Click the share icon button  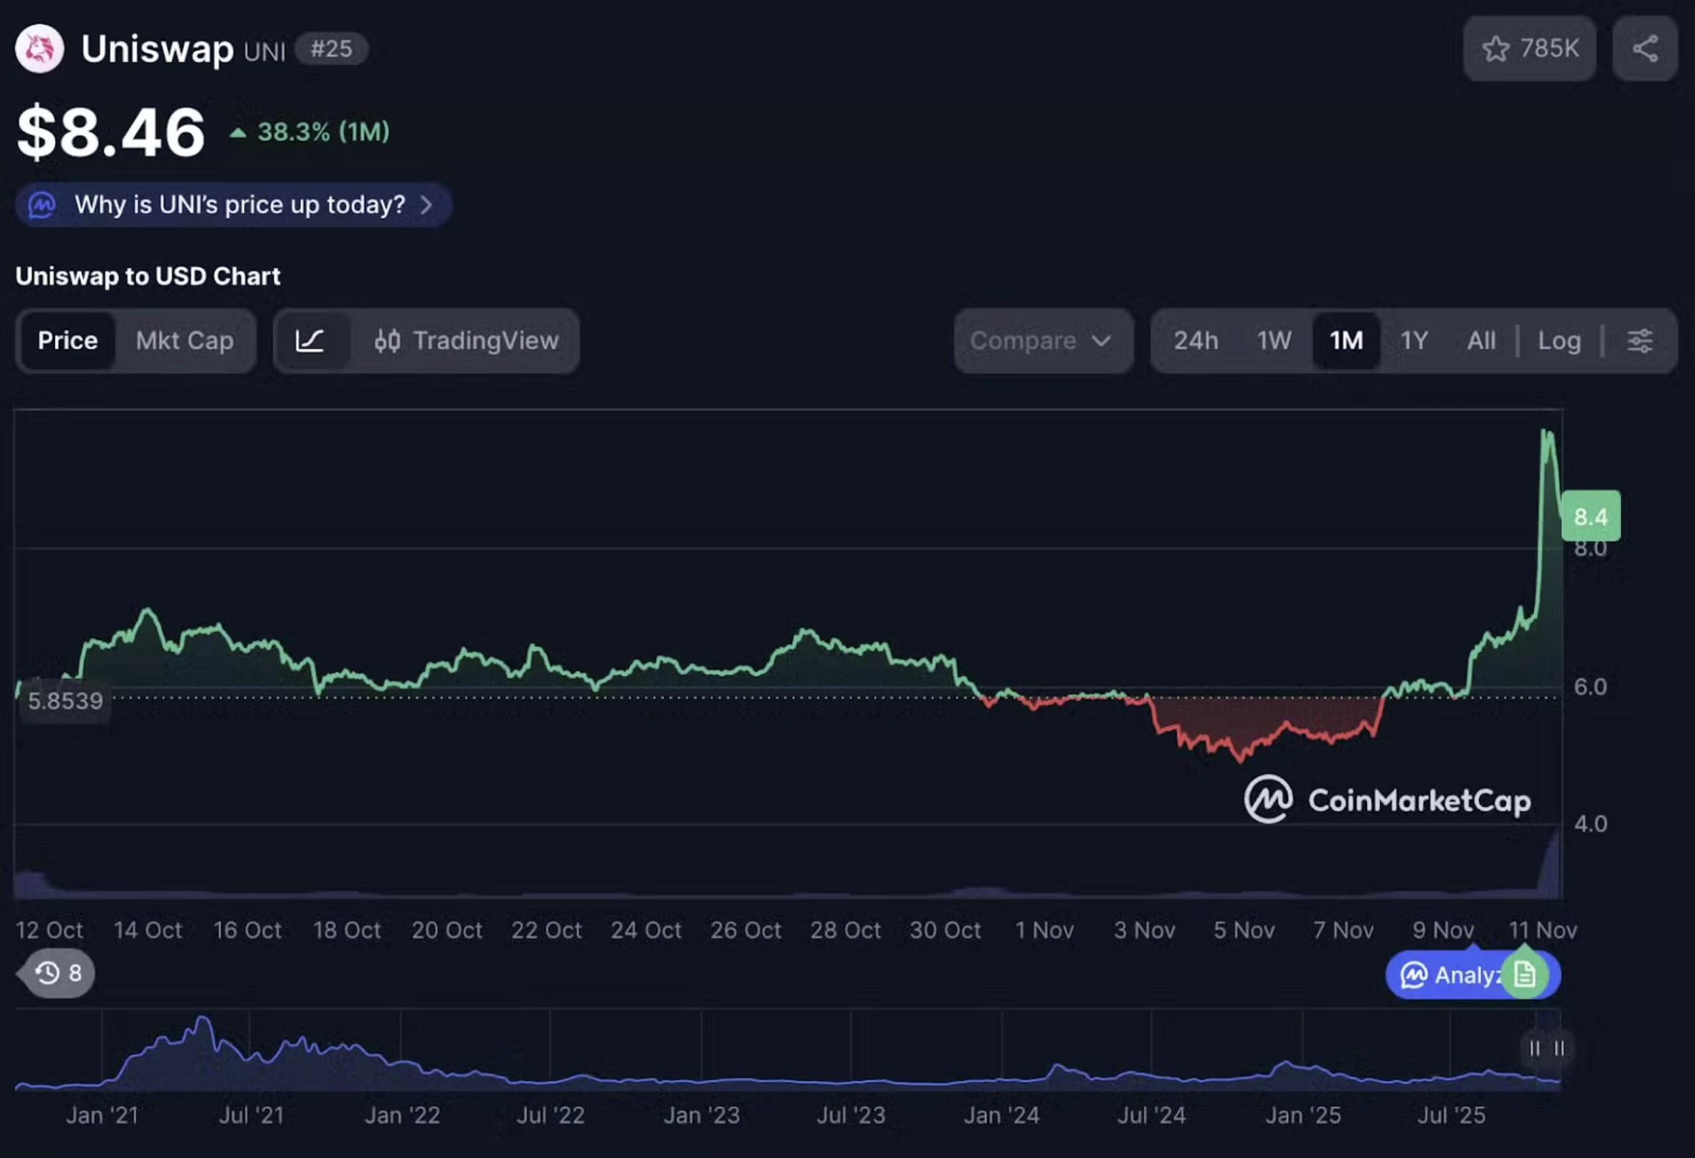1645,49
